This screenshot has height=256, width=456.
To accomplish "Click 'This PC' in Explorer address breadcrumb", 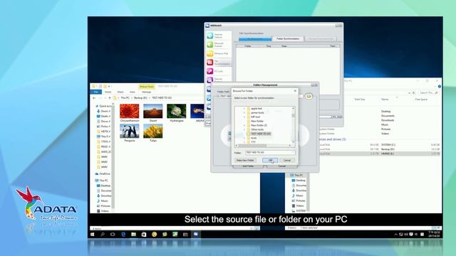I will coord(125,98).
